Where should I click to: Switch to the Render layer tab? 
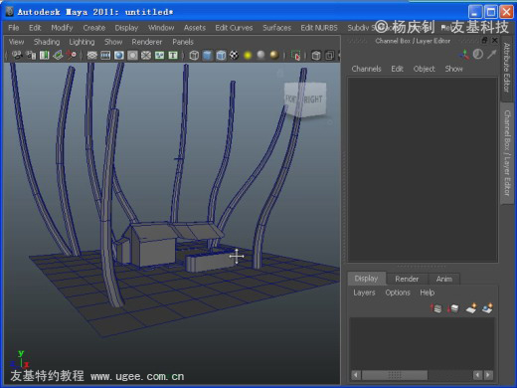click(407, 280)
